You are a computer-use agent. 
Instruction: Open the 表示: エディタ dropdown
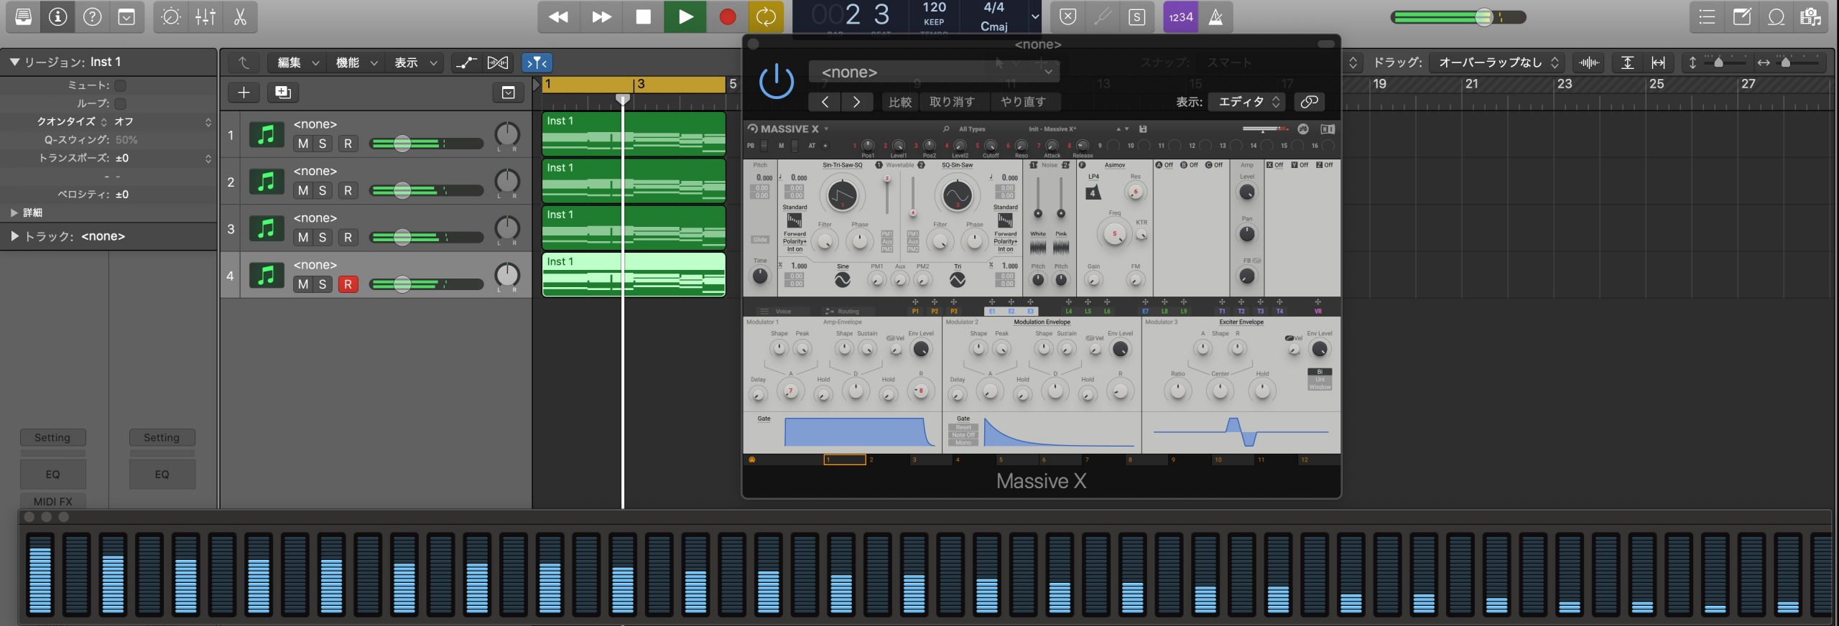[x=1249, y=102]
